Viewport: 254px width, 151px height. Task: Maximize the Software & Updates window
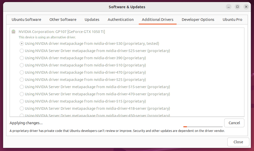(x=237, y=7)
